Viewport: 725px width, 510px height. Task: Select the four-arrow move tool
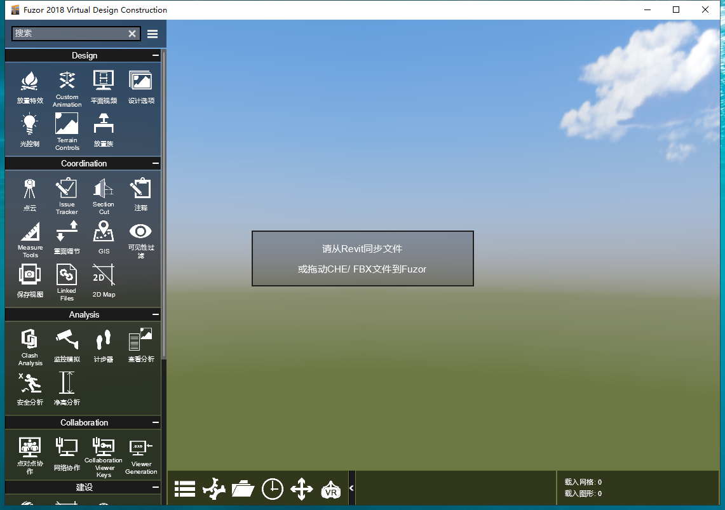pos(302,489)
